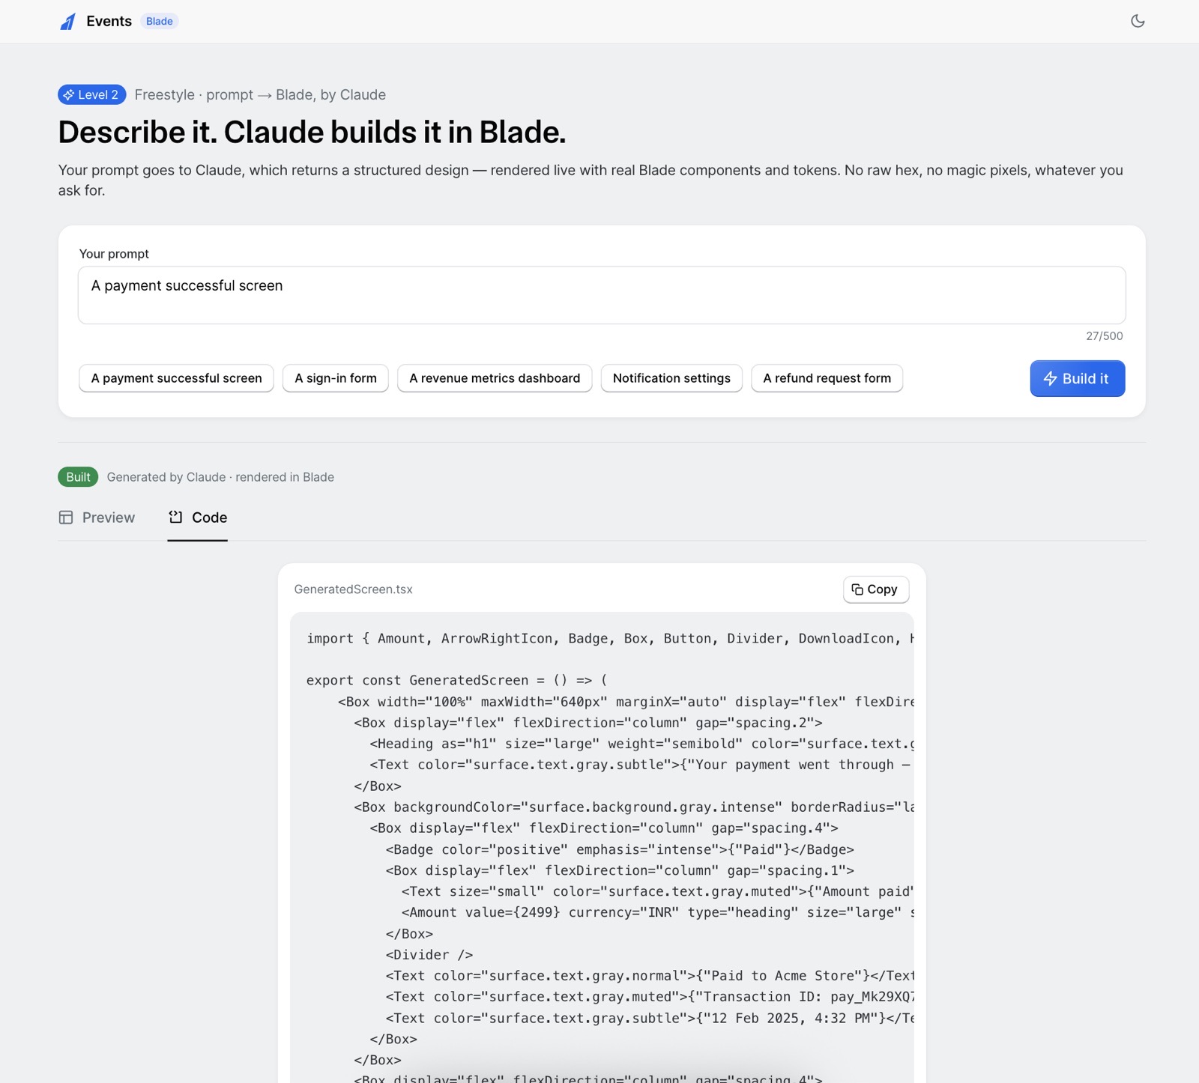1199x1083 pixels.
Task: Click the GeneratedScreen.tsx file name
Action: [x=353, y=589]
